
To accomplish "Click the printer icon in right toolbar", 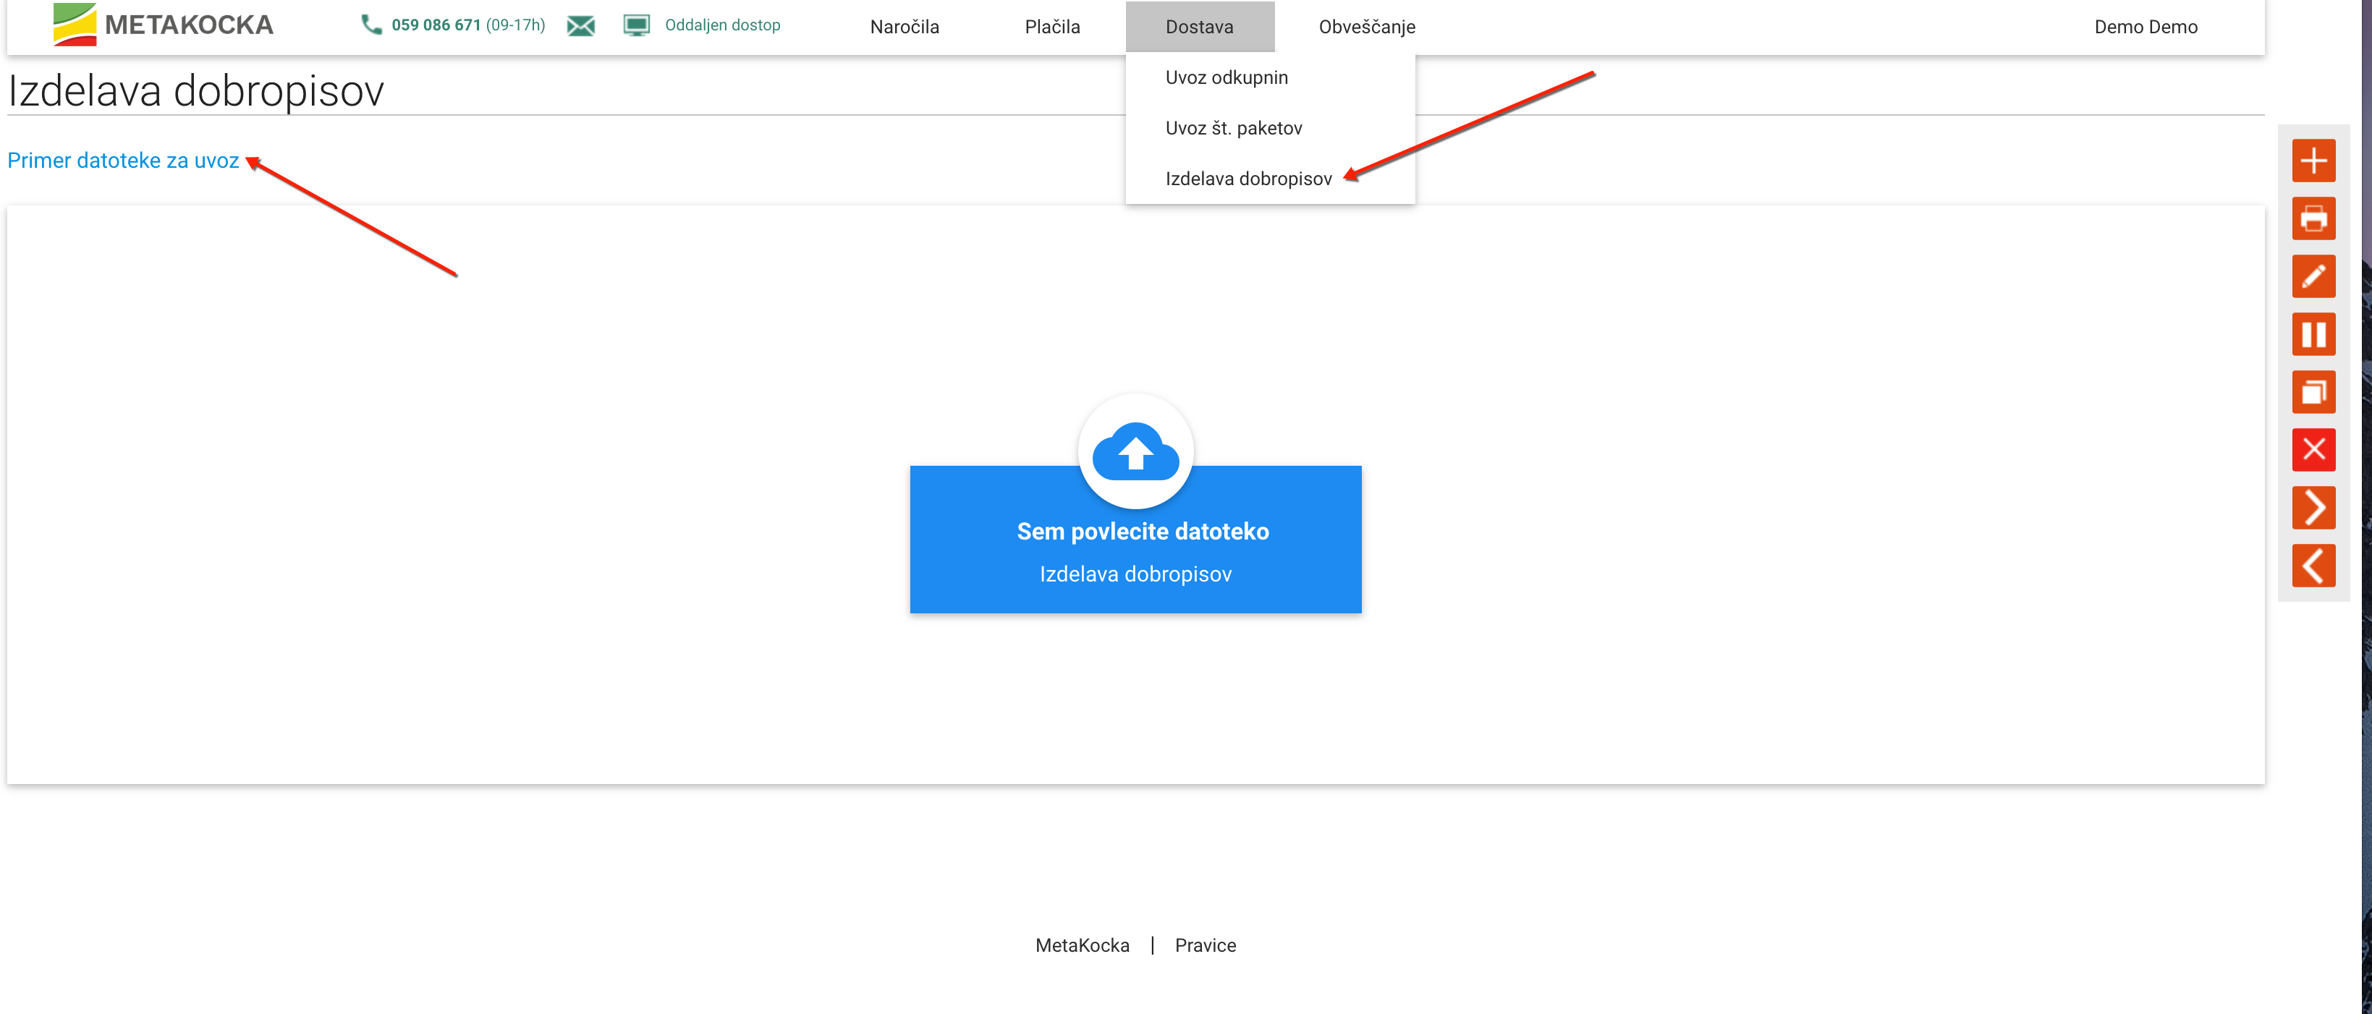I will (x=2313, y=219).
